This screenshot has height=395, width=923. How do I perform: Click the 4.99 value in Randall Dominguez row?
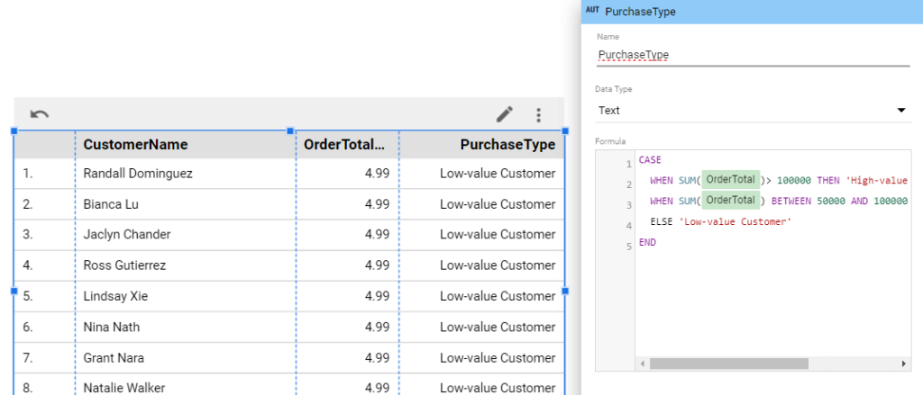point(377,174)
